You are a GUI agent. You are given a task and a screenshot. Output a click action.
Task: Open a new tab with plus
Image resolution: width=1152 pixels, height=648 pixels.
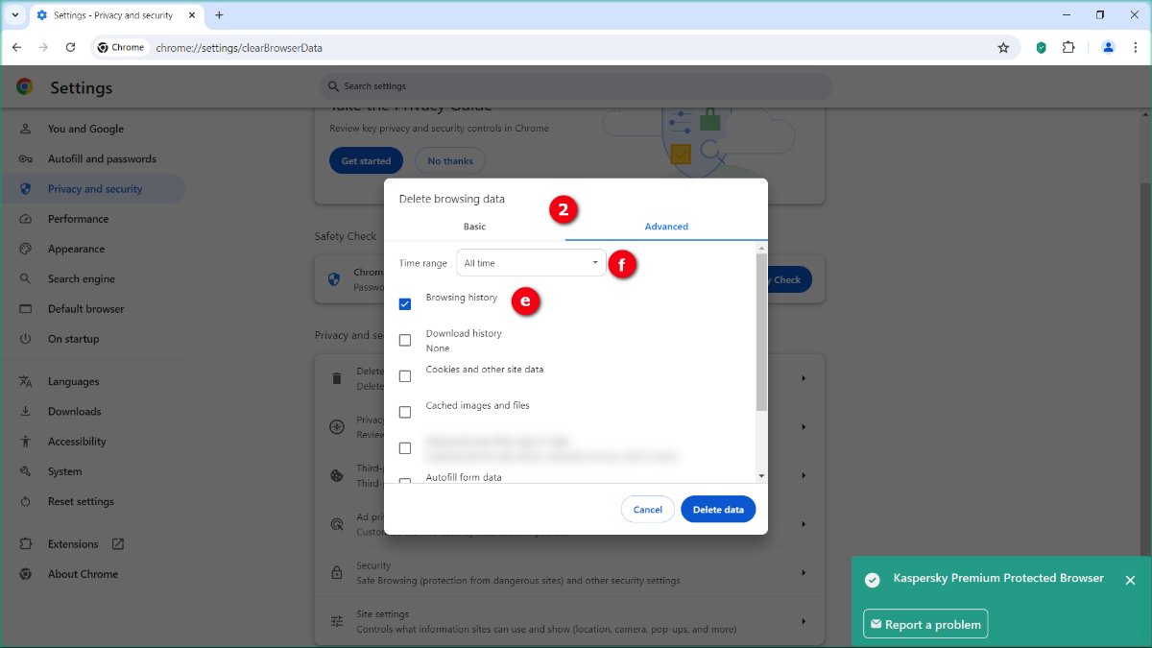click(219, 15)
